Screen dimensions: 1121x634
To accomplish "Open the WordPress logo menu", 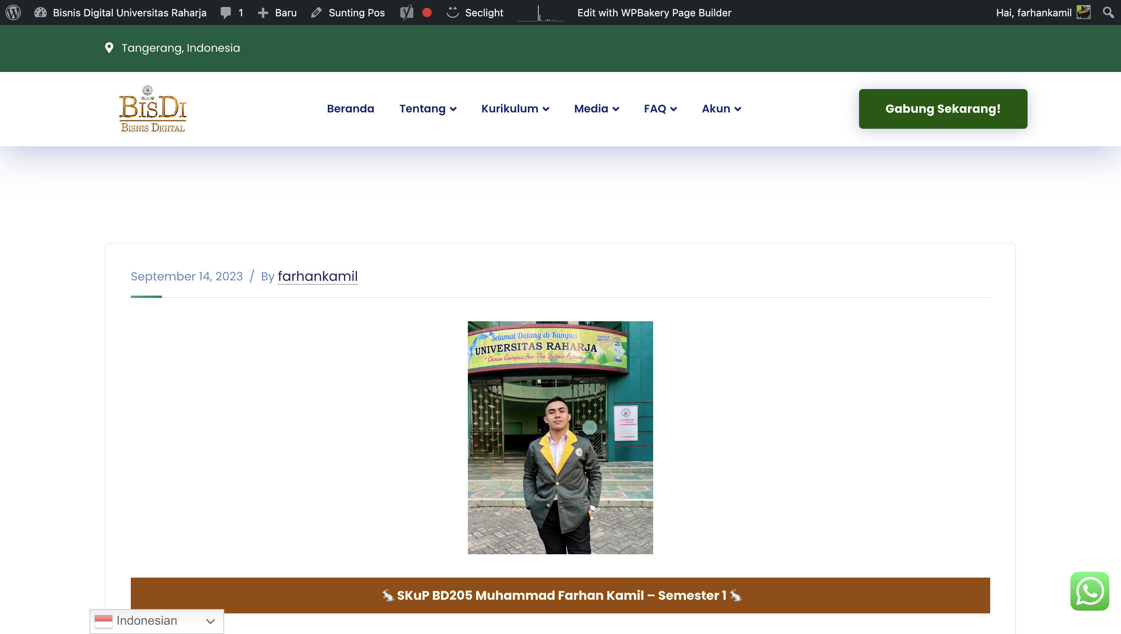I will pyautogui.click(x=13, y=12).
